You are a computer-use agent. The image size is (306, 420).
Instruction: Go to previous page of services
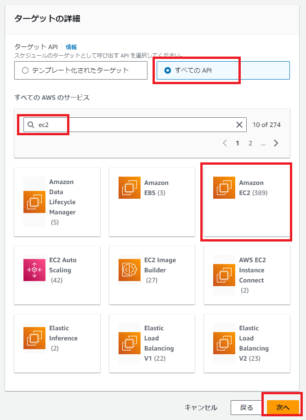coord(225,143)
